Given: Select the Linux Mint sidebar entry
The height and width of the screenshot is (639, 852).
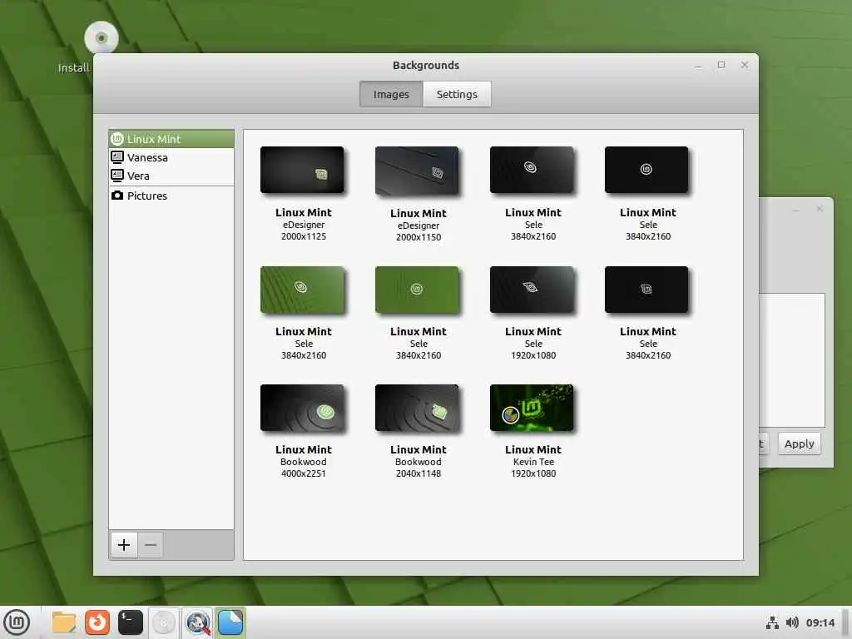Looking at the screenshot, I should click(171, 139).
